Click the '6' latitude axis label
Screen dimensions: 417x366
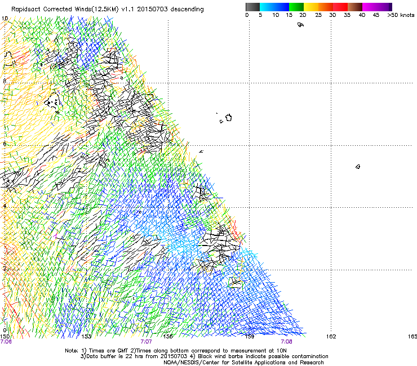[5, 144]
